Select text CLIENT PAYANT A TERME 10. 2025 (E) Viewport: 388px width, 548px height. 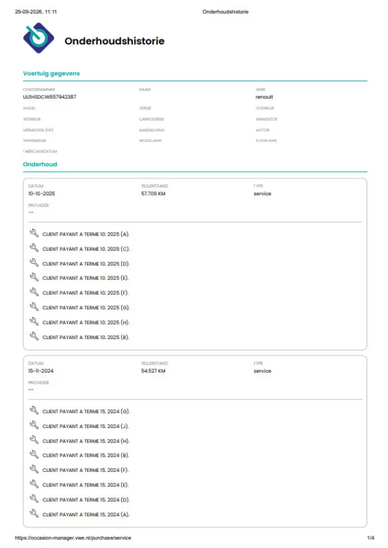pos(86,278)
